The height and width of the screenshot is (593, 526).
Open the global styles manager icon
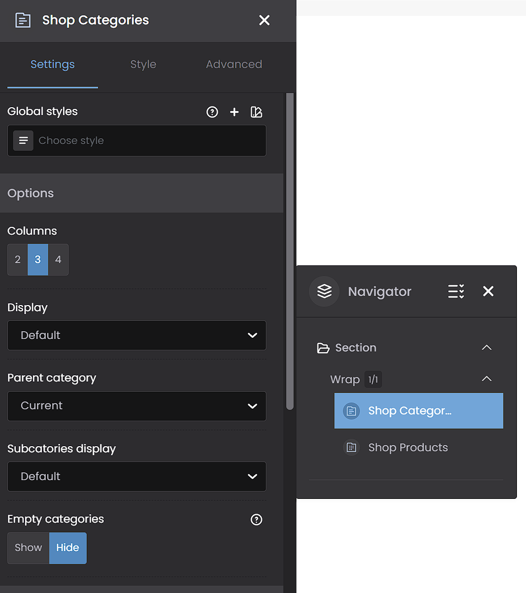[x=256, y=112]
